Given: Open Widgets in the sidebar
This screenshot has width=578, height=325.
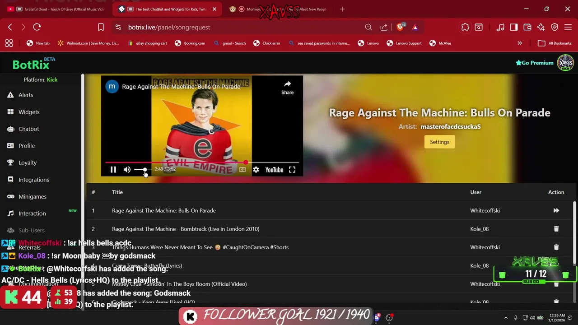Looking at the screenshot, I should tap(29, 112).
